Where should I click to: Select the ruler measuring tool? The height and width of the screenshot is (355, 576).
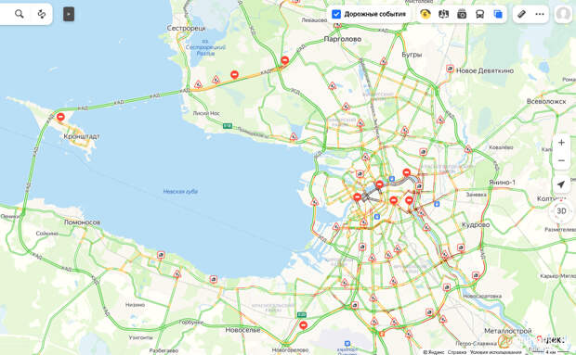[x=521, y=14]
